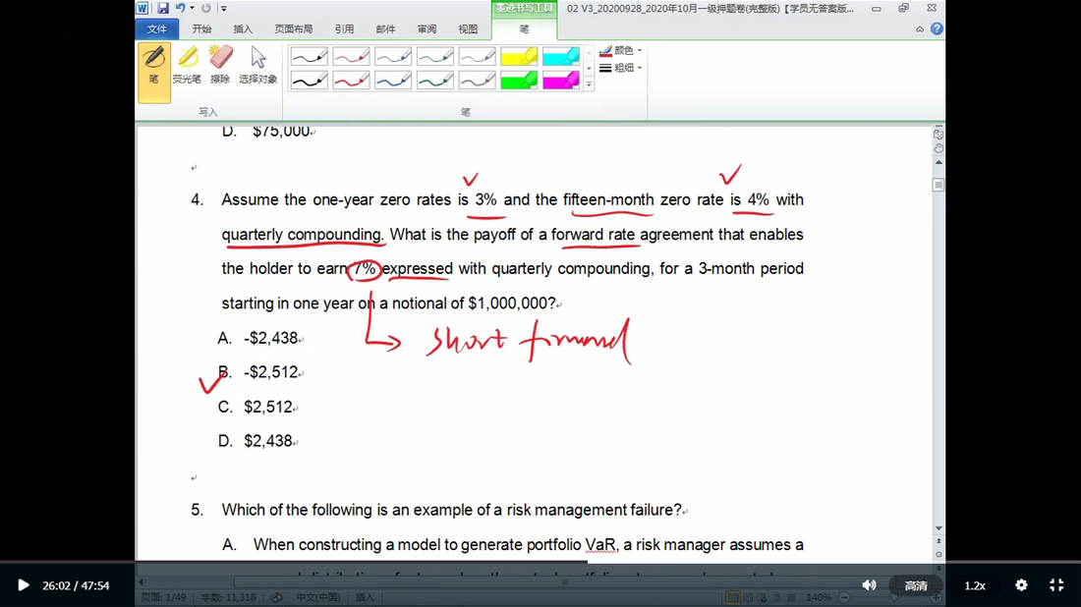Open Customize Quick Access Toolbar dropdown
This screenshot has height=607, width=1081.
point(223,8)
